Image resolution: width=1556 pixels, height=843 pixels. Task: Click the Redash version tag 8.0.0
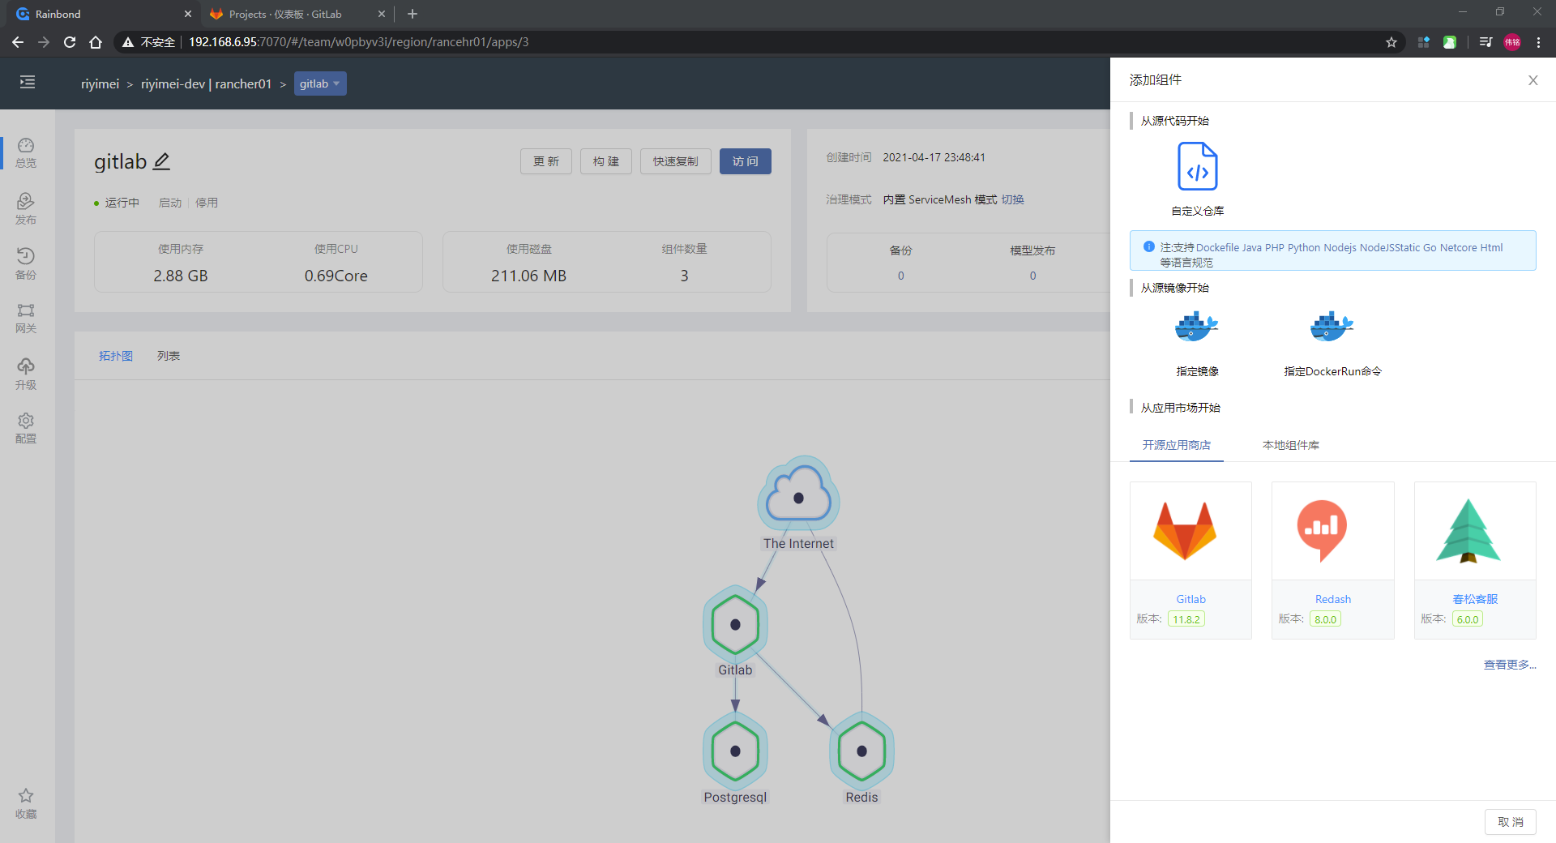1326,619
